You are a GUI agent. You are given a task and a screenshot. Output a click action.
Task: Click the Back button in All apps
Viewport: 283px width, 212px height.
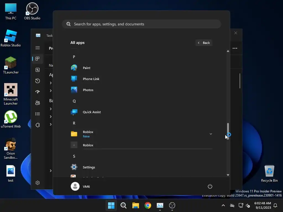tap(204, 43)
